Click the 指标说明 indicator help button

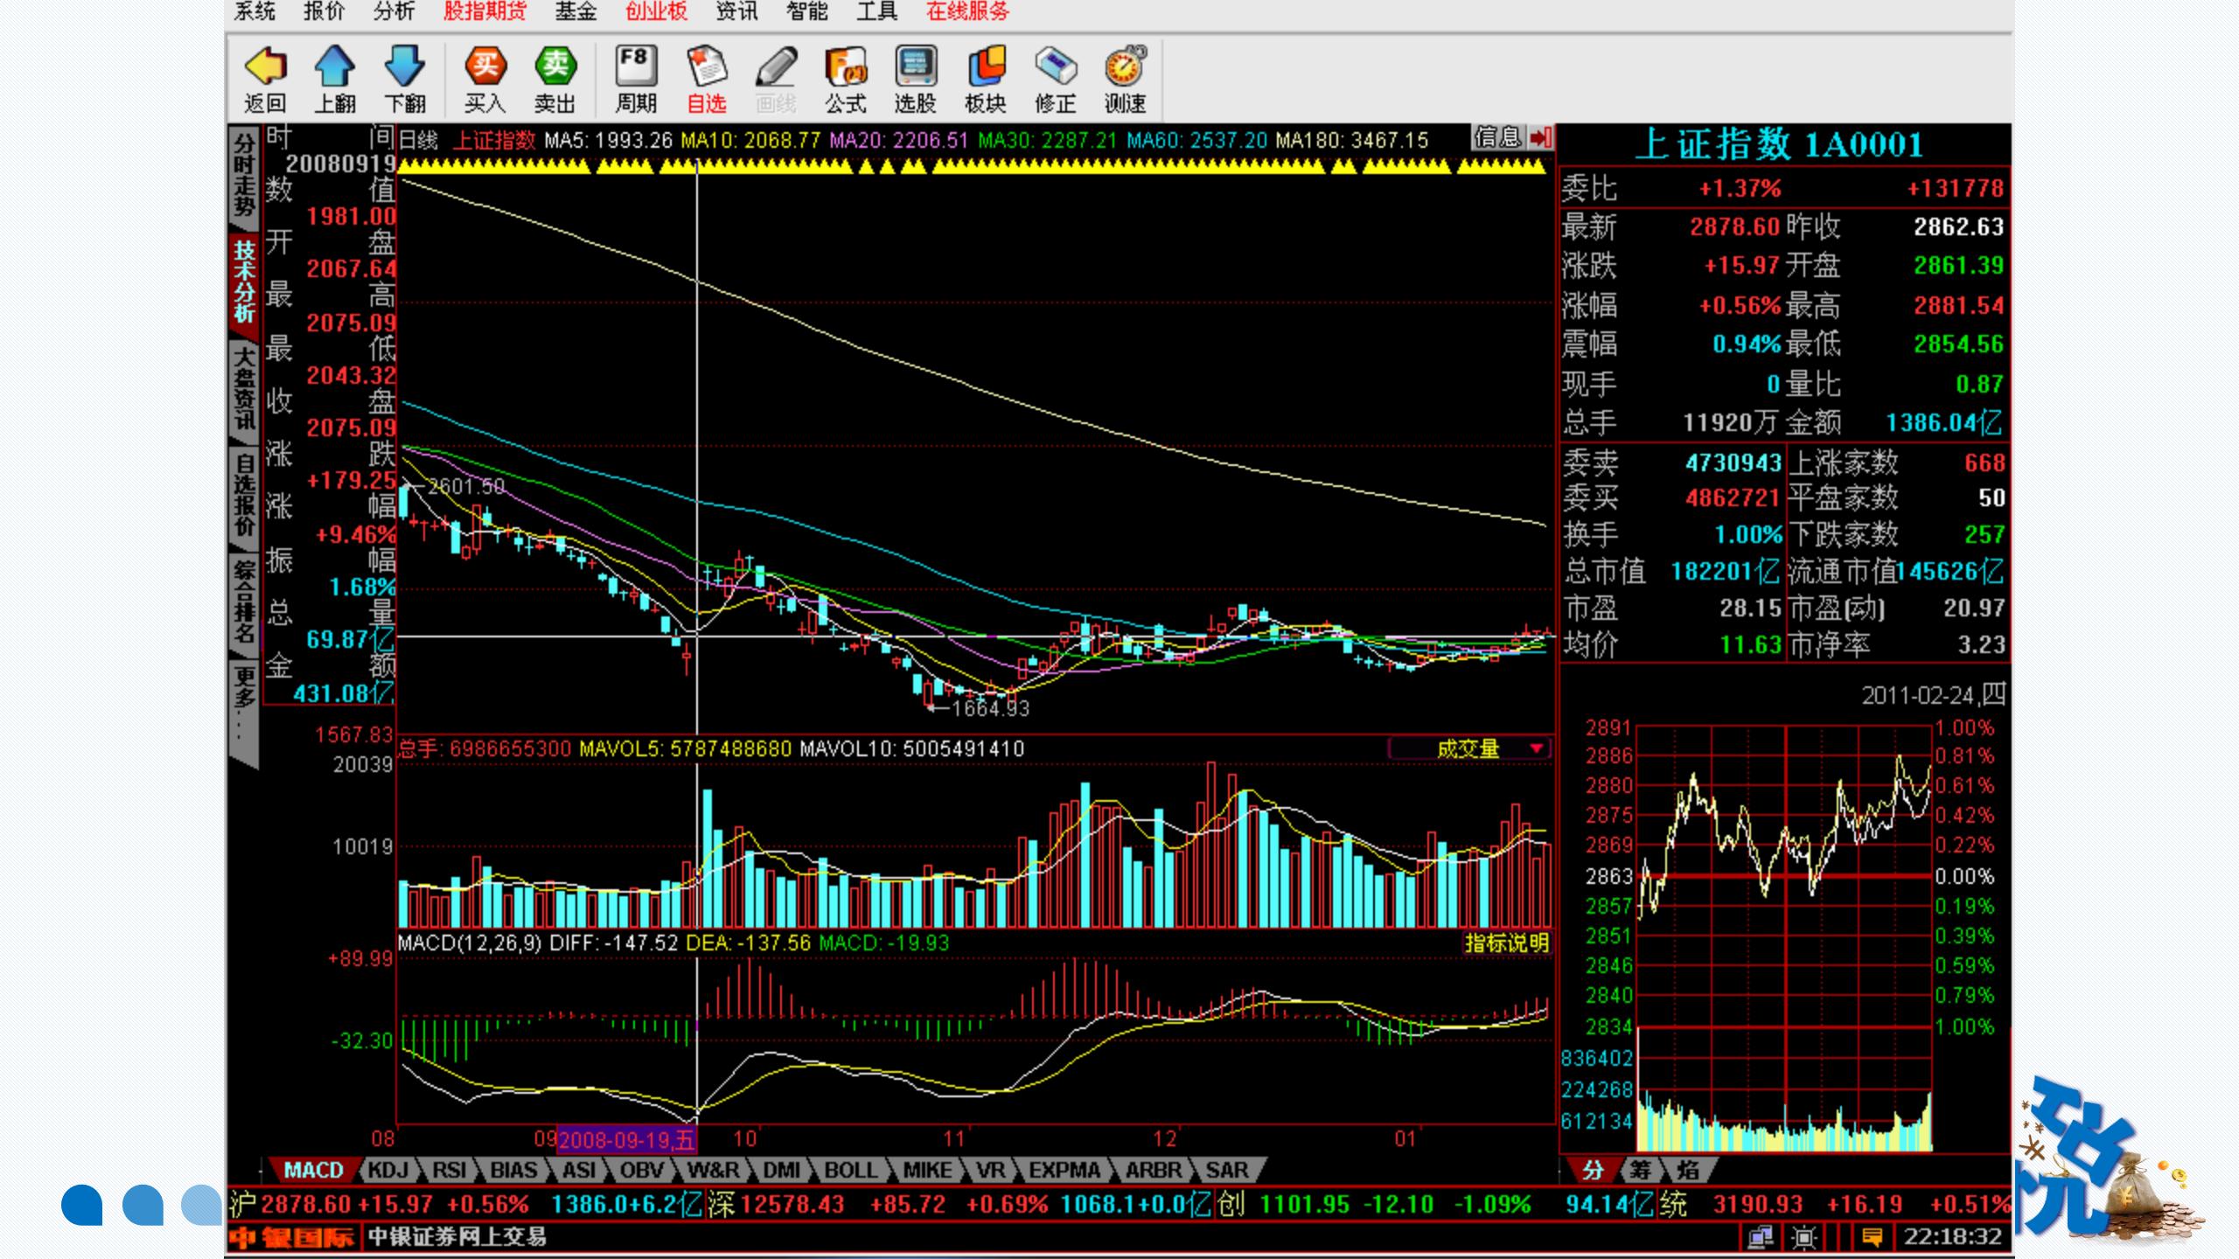(x=1506, y=943)
